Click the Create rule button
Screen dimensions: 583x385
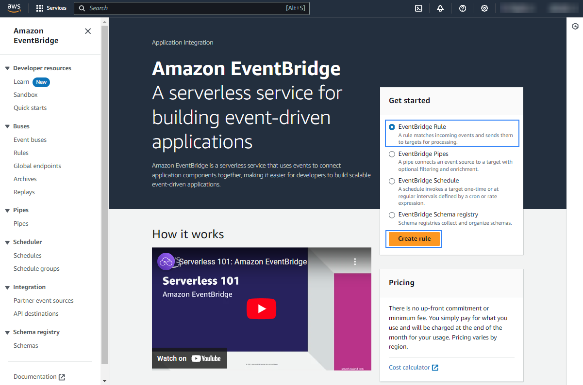click(x=414, y=239)
